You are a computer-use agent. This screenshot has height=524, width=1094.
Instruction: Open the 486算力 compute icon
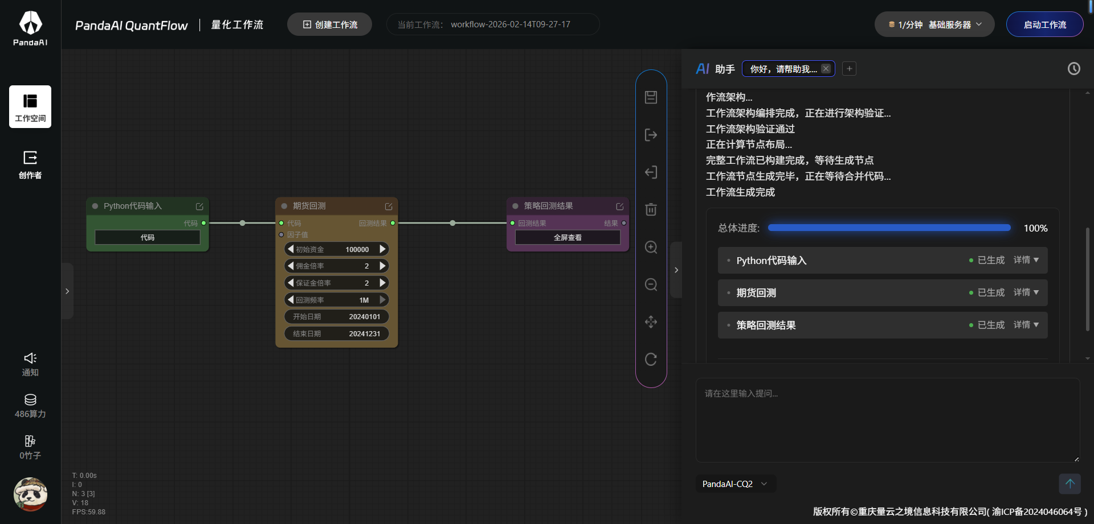(x=30, y=406)
